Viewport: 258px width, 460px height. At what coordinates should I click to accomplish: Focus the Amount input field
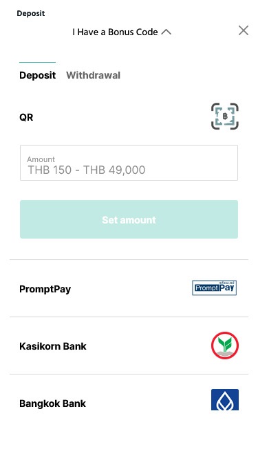pyautogui.click(x=129, y=163)
